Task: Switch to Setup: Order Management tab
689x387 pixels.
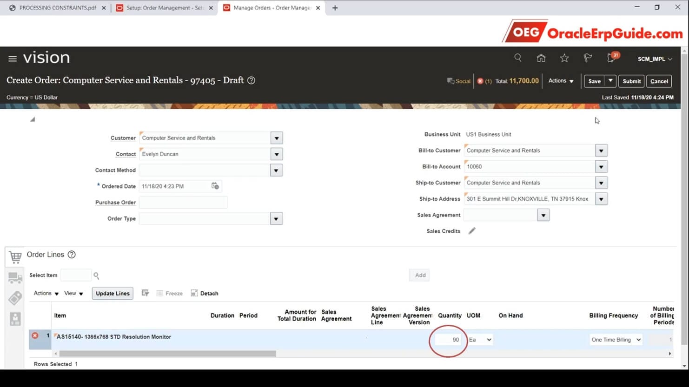Action: 165,8
